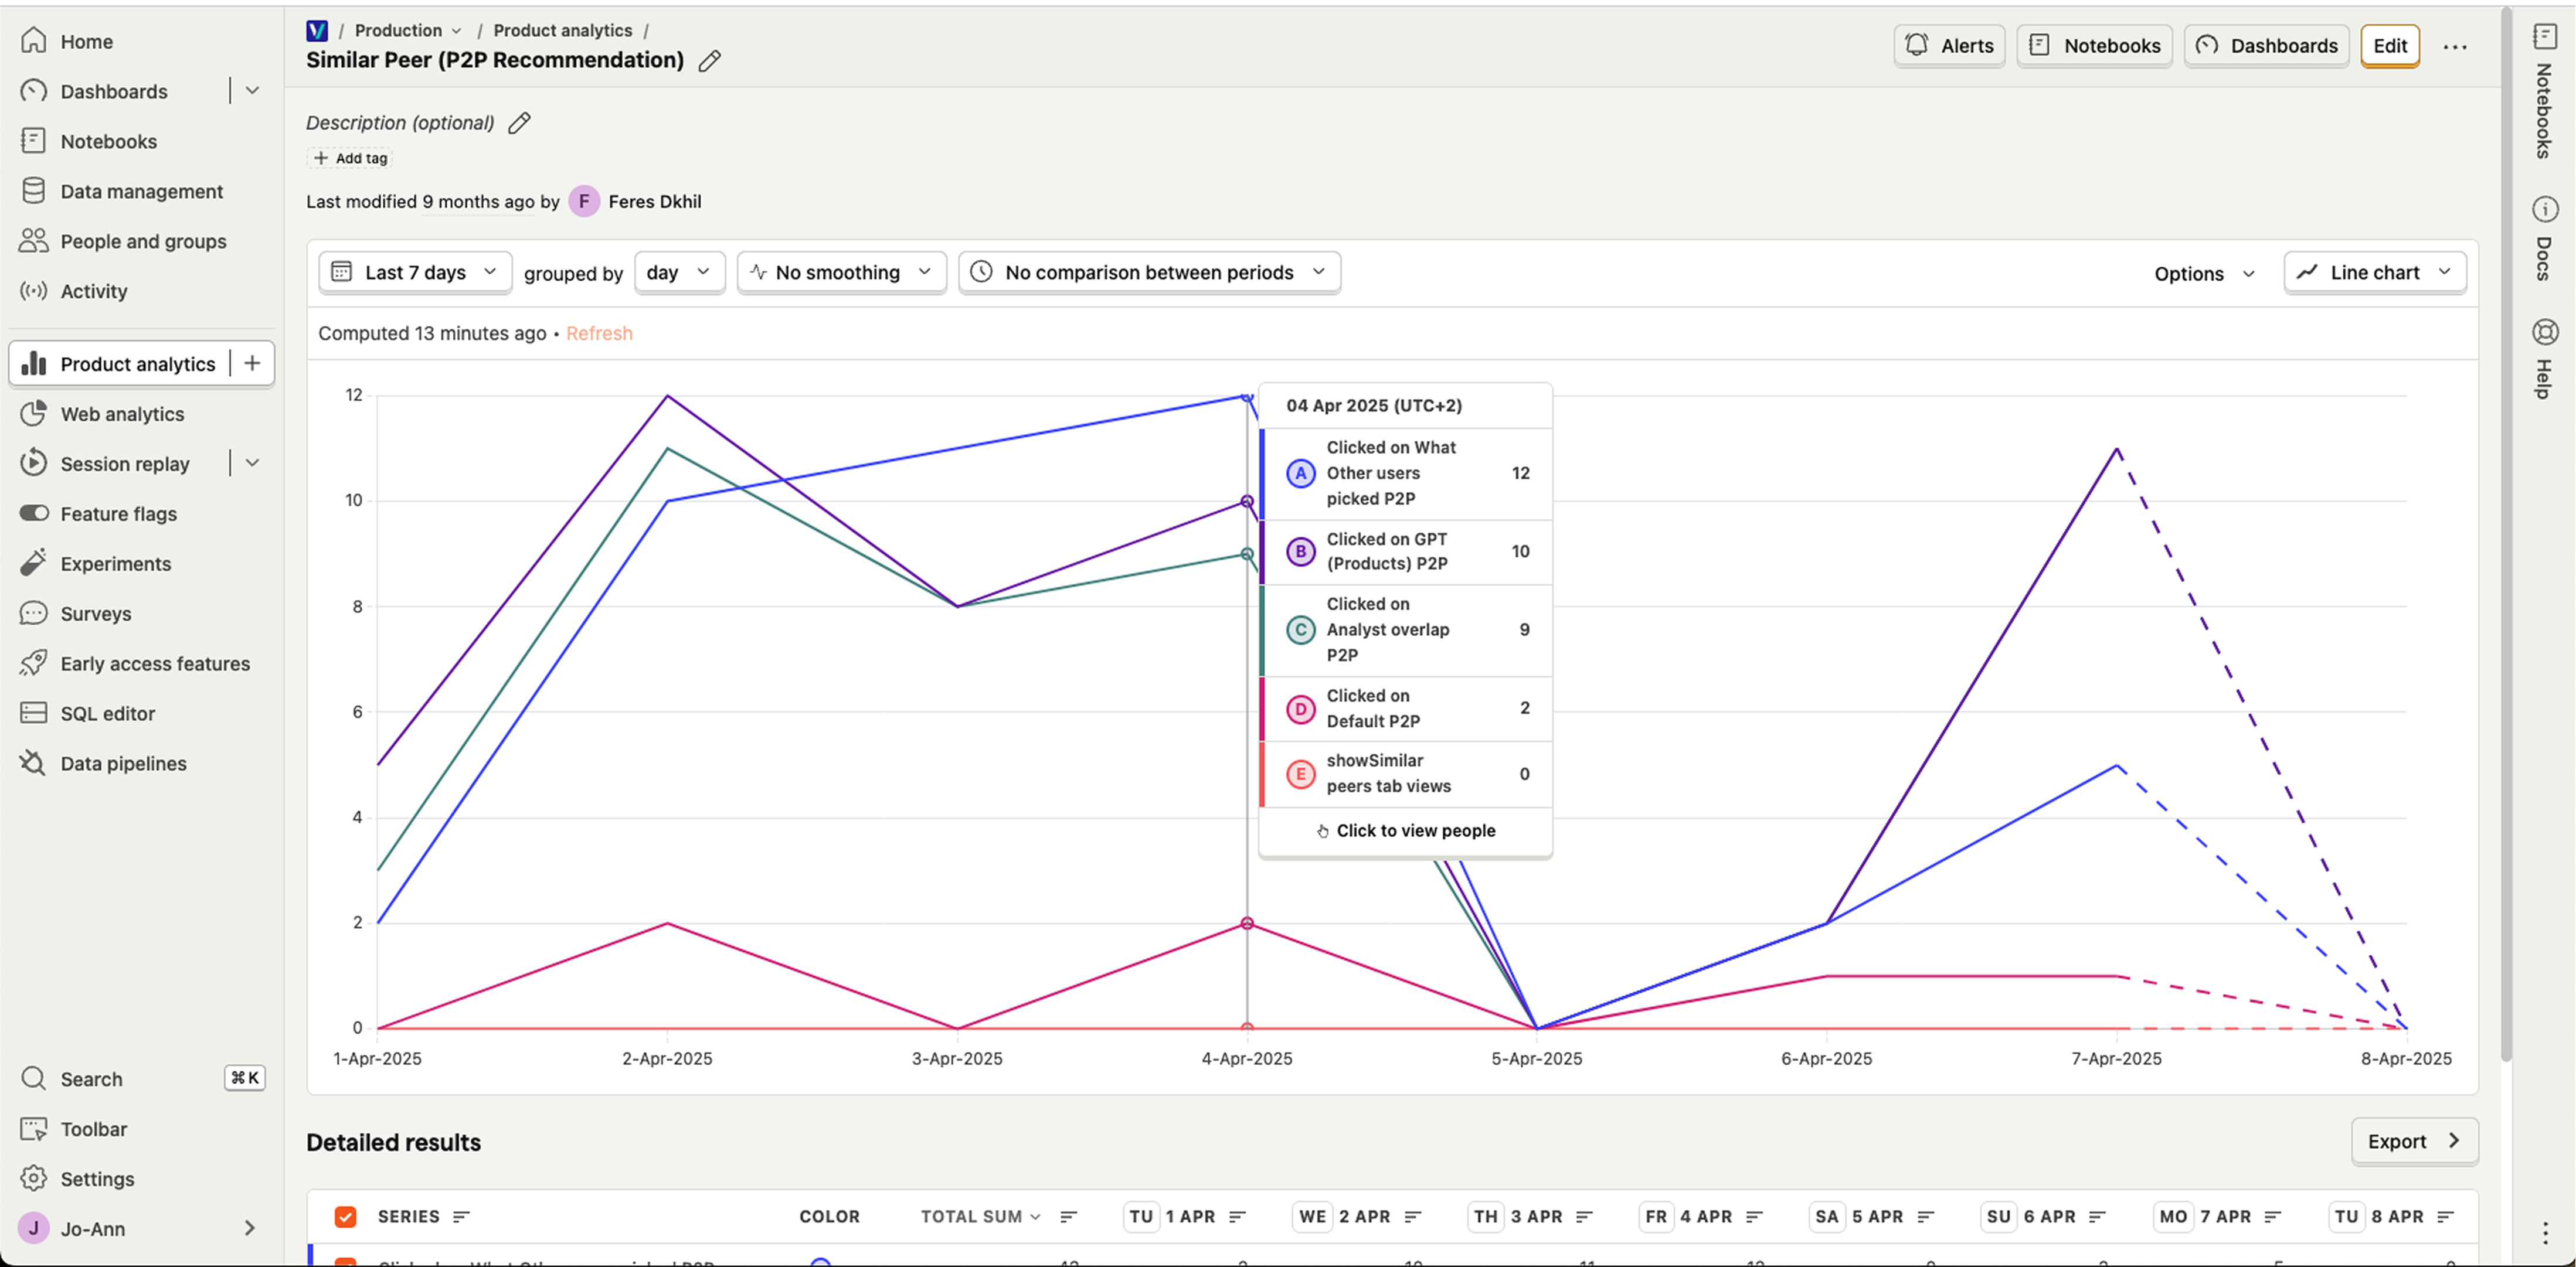Click the edit description pencil icon
Viewport: 2576px width, 1267px height.
click(519, 123)
